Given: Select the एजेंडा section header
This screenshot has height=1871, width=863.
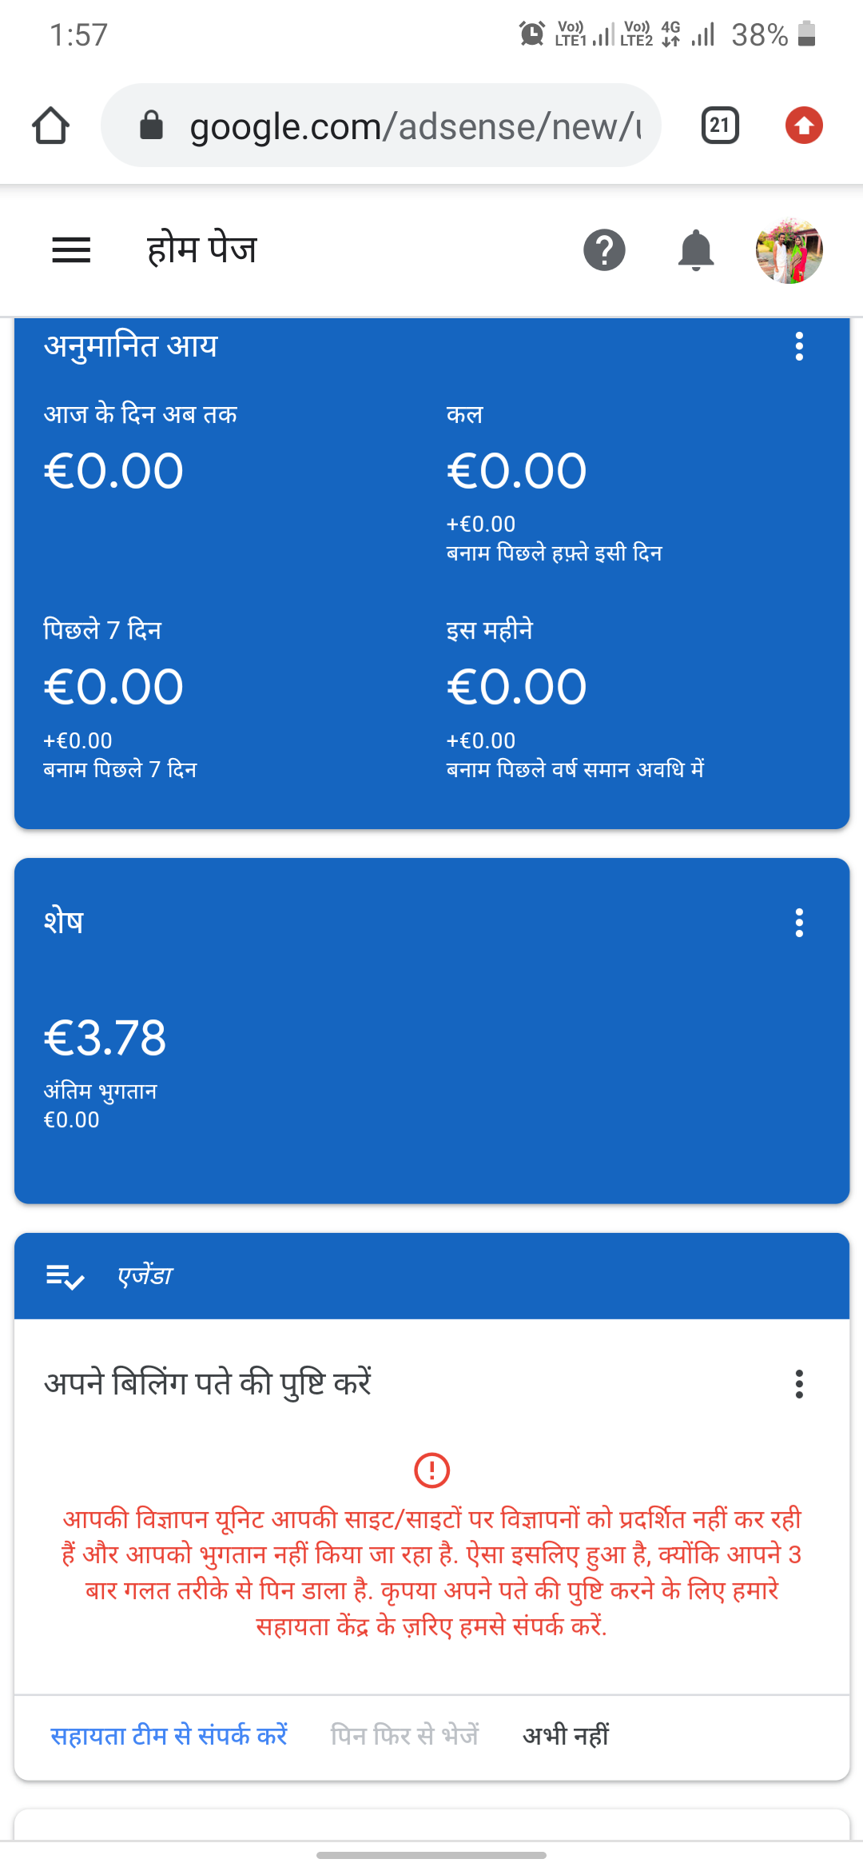Looking at the screenshot, I should (145, 1276).
